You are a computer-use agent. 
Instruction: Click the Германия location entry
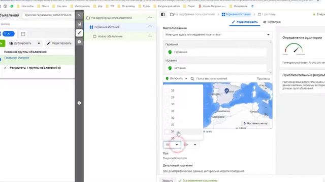(x=216, y=52)
